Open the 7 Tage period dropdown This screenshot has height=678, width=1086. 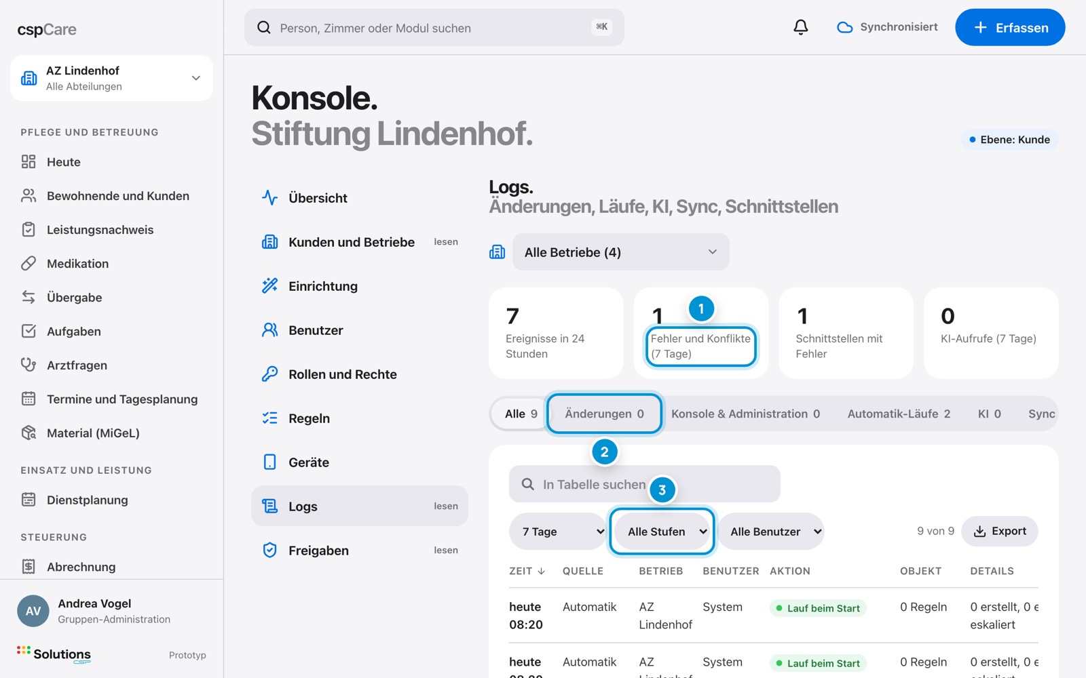558,532
